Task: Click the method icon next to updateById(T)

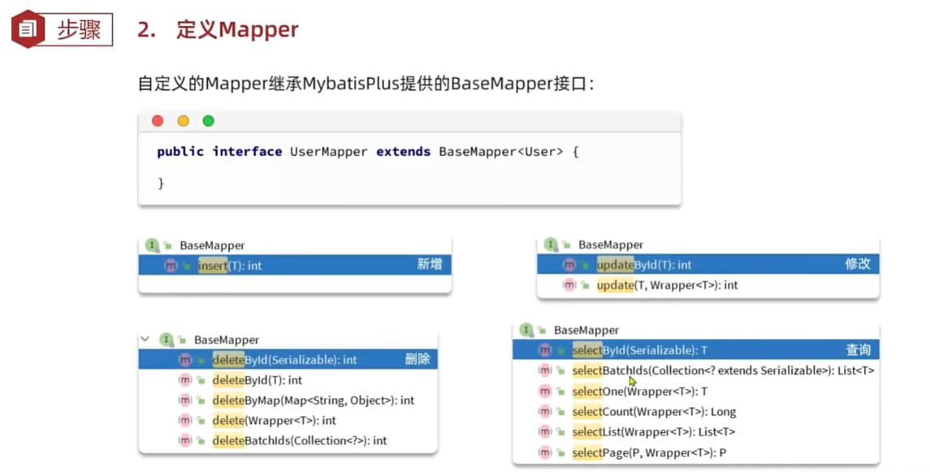Action: click(569, 265)
